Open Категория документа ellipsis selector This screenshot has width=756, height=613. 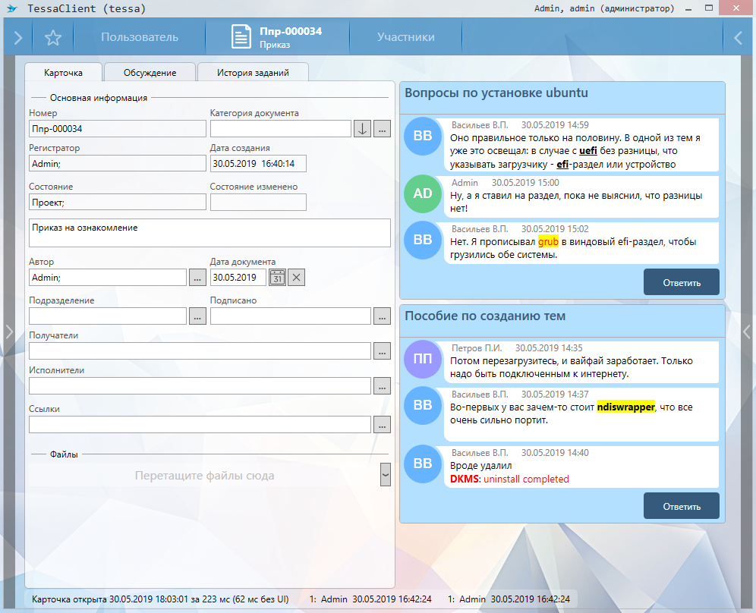click(382, 129)
